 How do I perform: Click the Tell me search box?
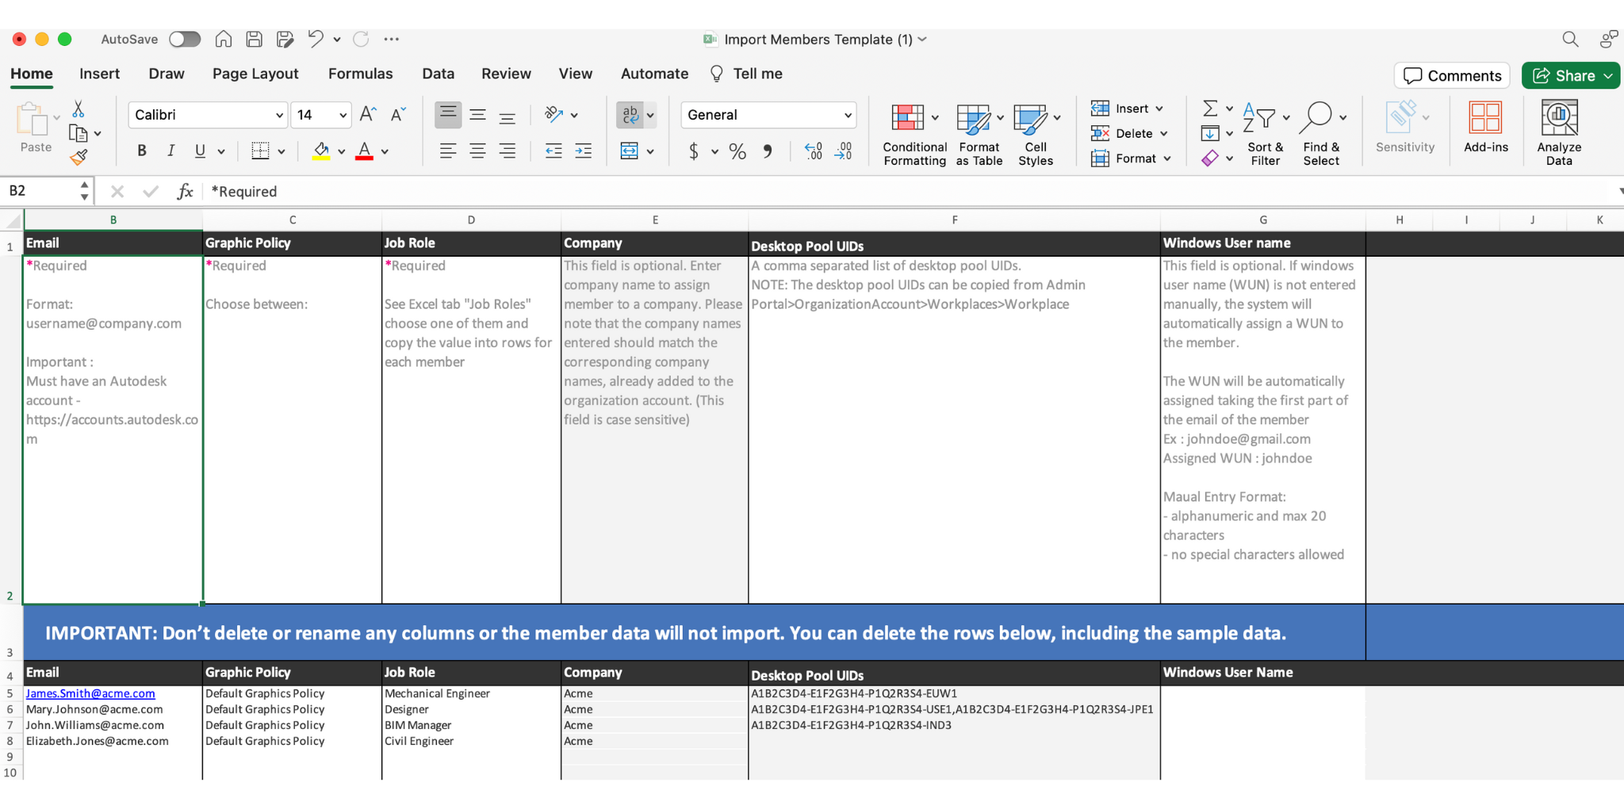pyautogui.click(x=746, y=74)
